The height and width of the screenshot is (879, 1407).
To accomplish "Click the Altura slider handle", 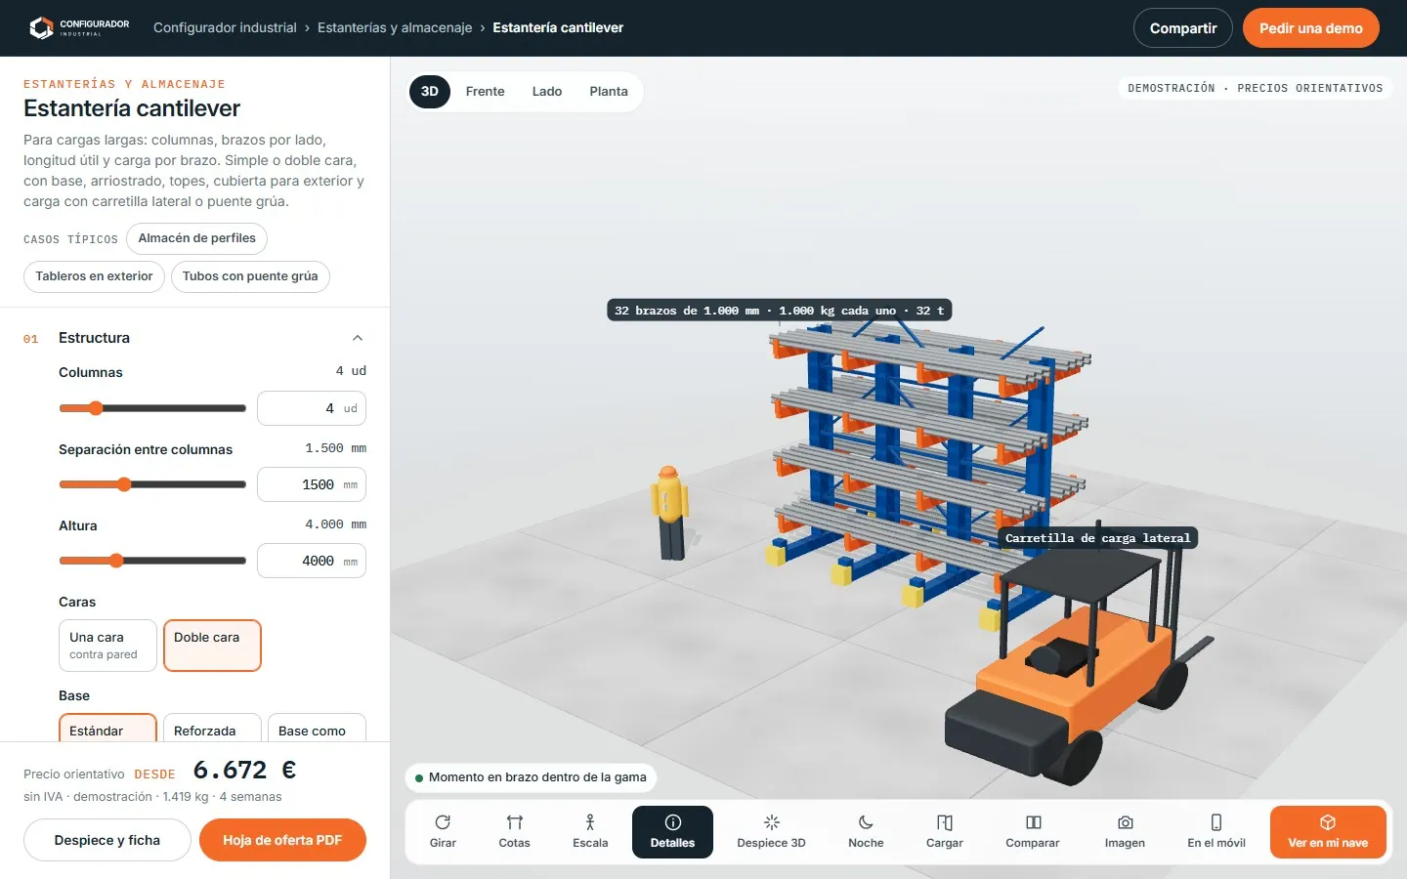I will click(x=116, y=561).
